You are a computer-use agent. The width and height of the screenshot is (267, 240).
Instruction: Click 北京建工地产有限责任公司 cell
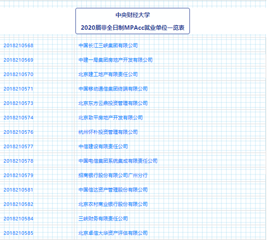click(108, 74)
